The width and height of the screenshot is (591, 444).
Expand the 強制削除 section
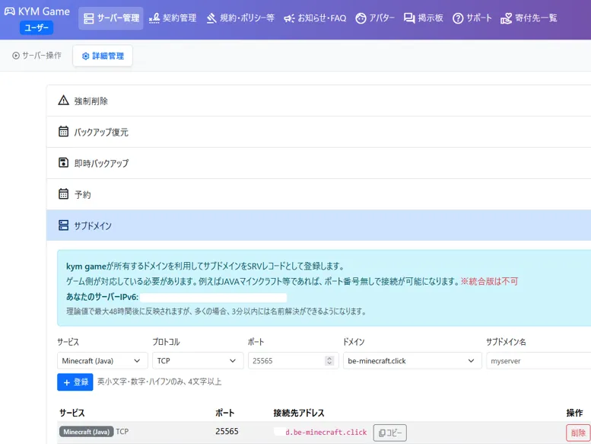click(x=91, y=101)
